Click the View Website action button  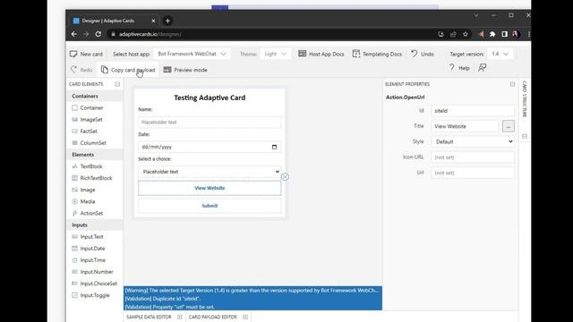point(210,188)
